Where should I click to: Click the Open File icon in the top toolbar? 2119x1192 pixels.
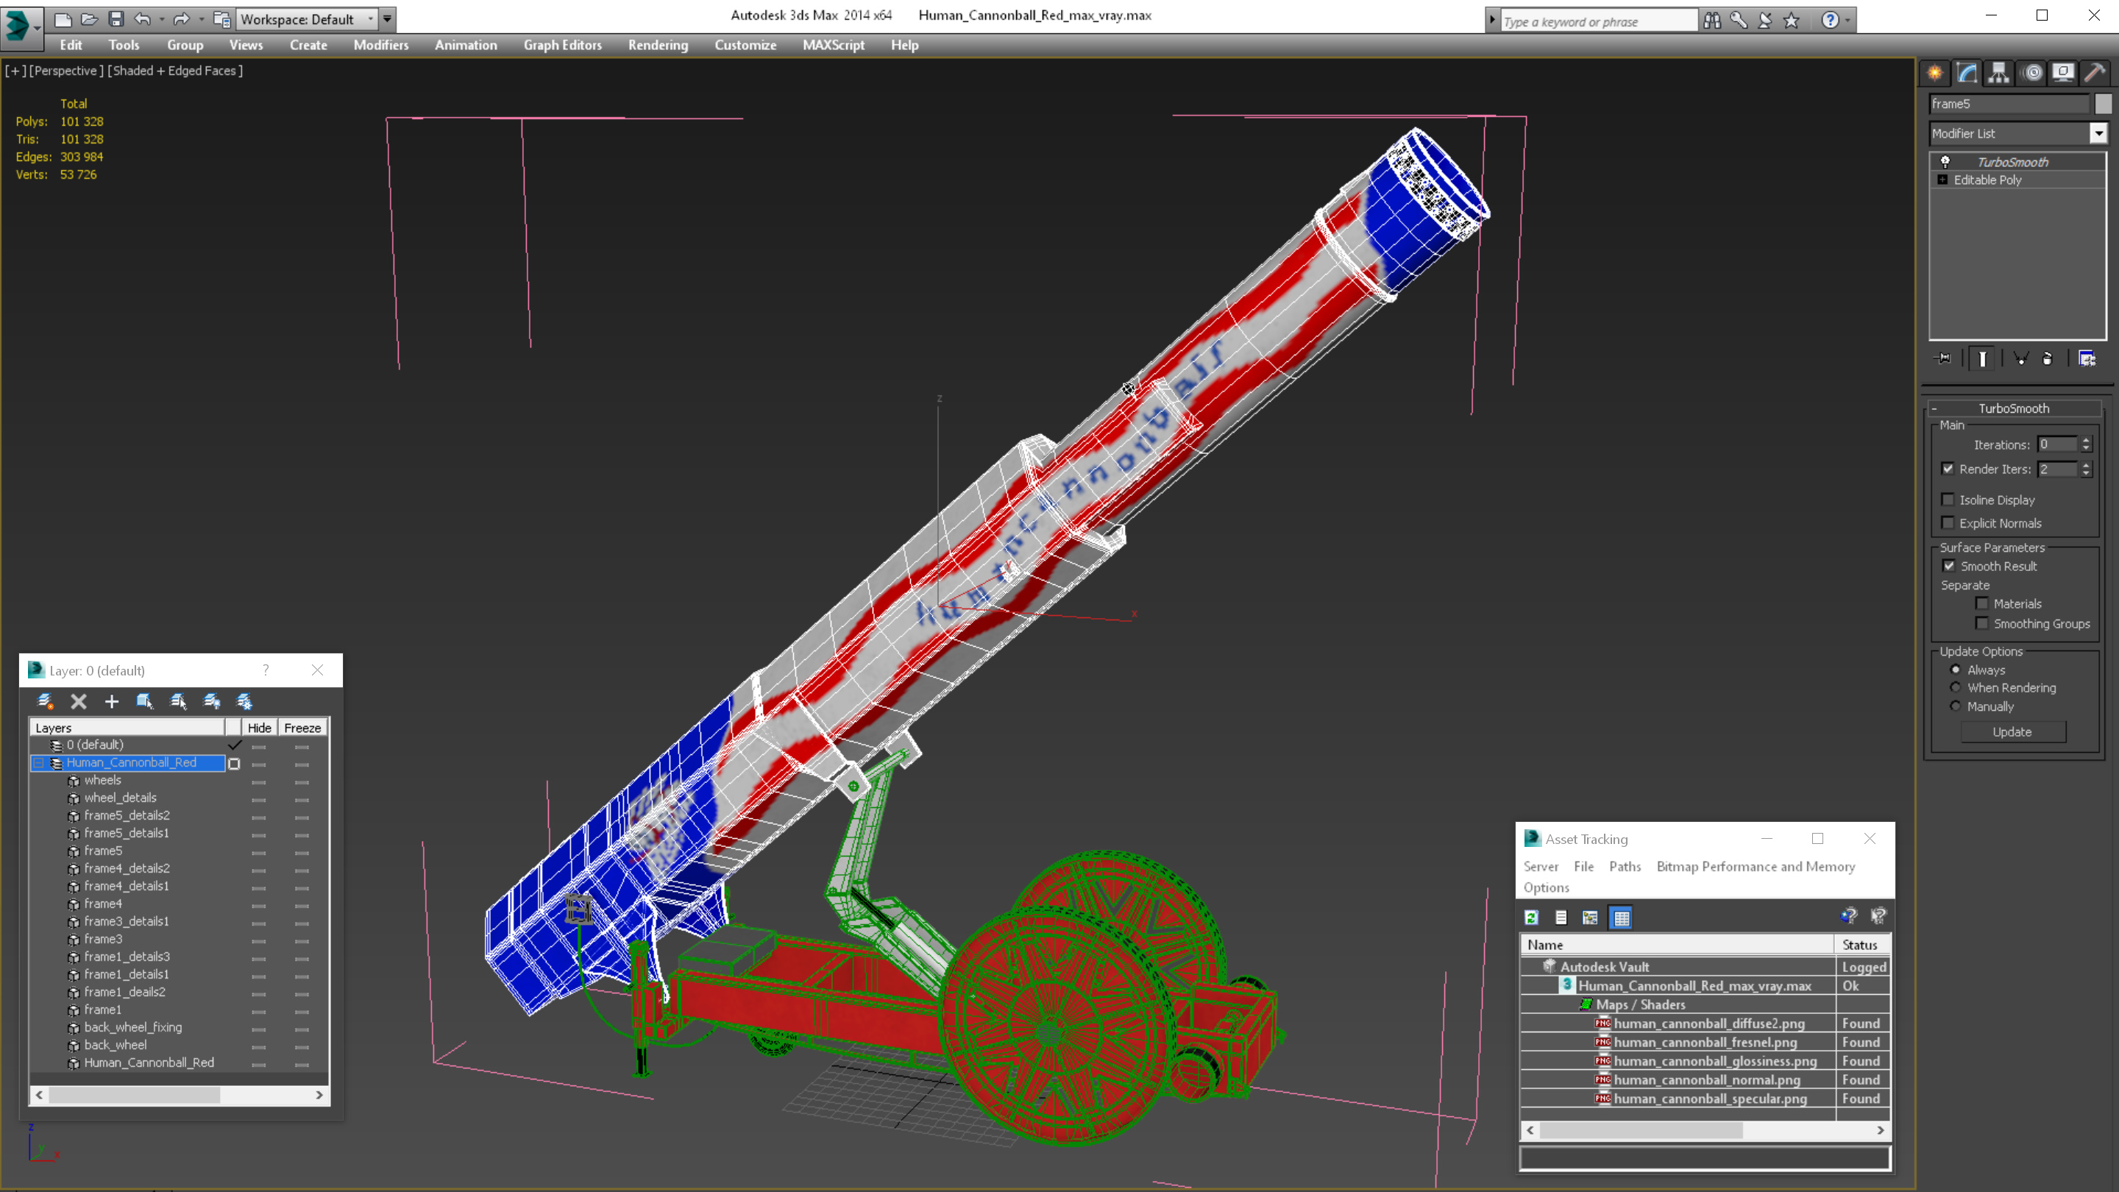click(x=89, y=19)
